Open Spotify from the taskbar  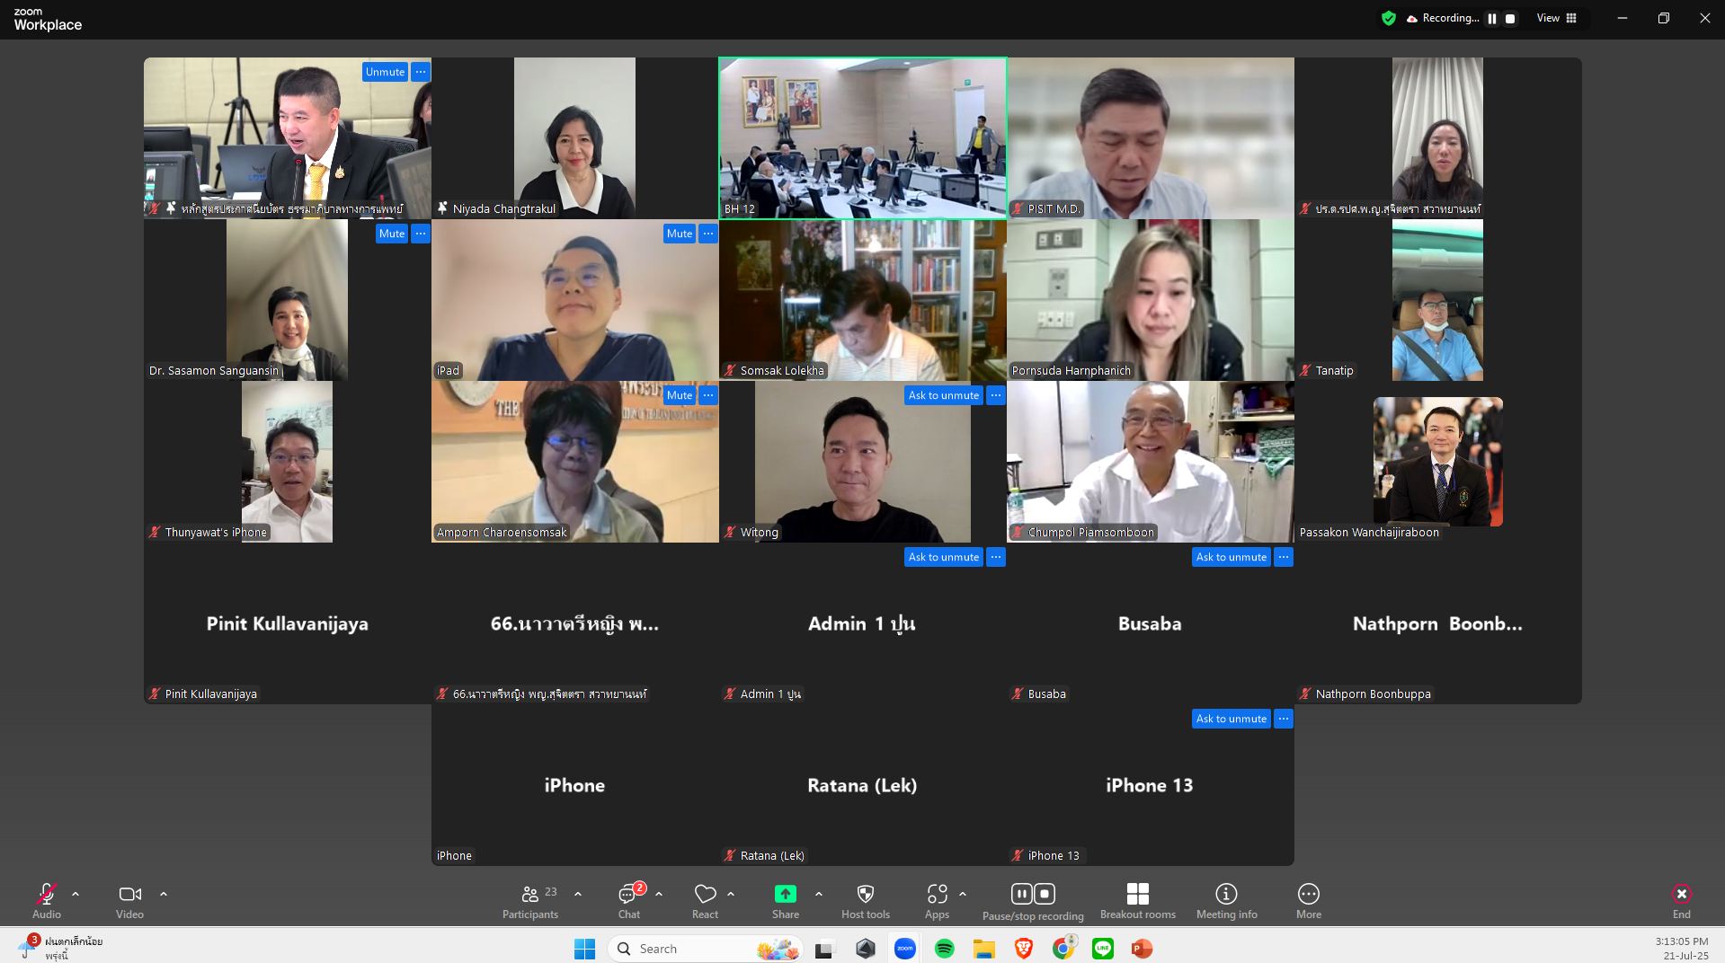coord(944,949)
